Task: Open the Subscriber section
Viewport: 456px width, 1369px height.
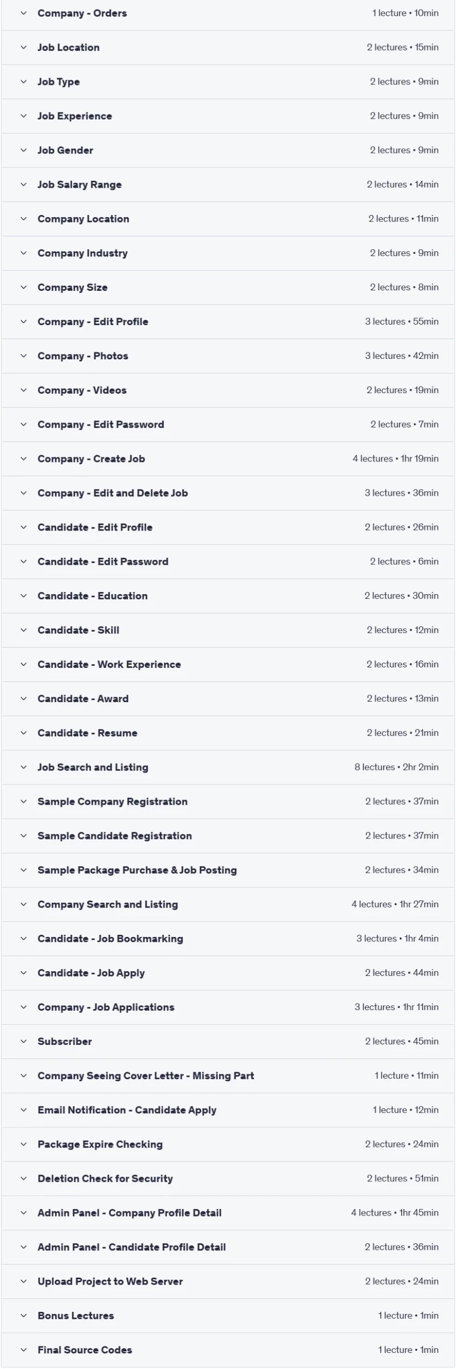Action: pyautogui.click(x=228, y=1041)
